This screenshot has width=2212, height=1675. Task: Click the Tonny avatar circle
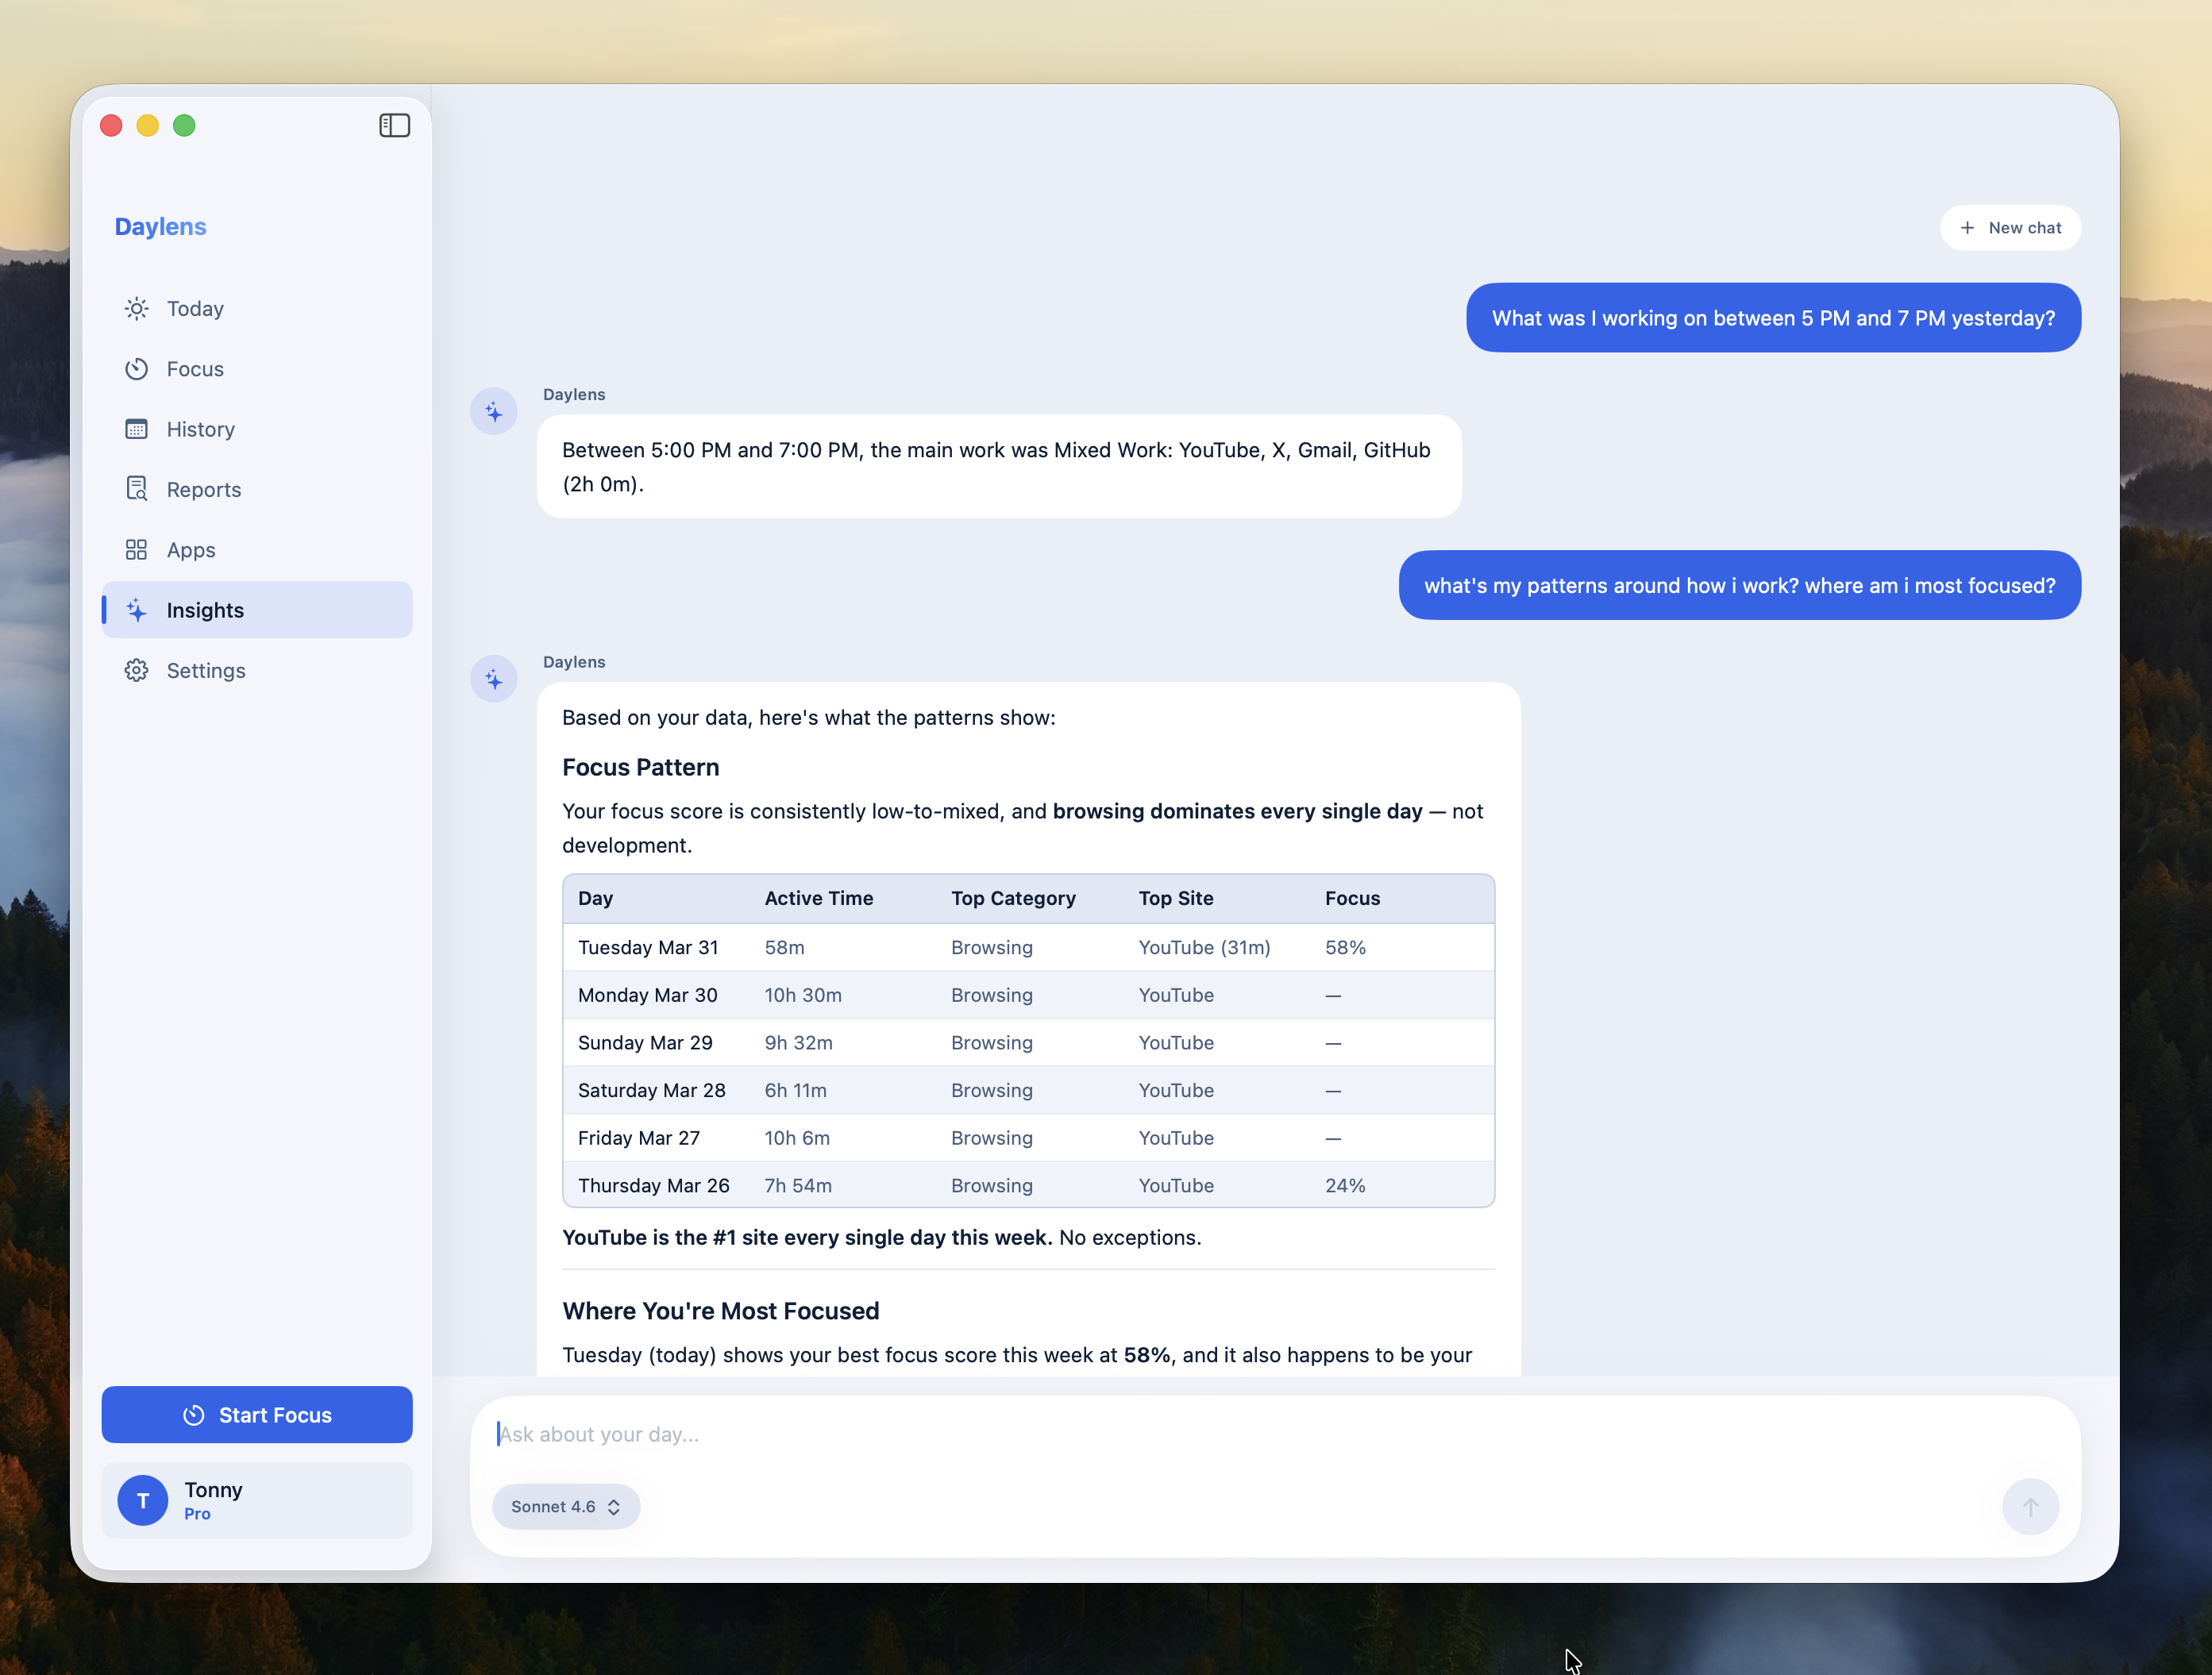pyautogui.click(x=143, y=1500)
